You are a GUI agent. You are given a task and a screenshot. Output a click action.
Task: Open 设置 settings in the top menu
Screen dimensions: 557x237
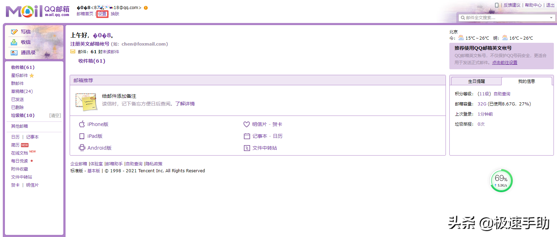[102, 14]
